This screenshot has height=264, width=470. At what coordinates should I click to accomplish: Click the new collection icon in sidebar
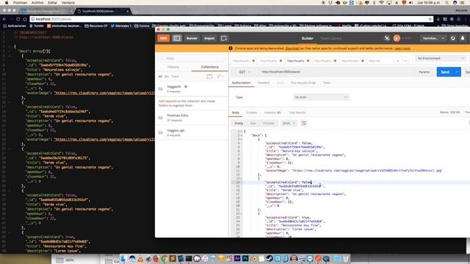209,76
